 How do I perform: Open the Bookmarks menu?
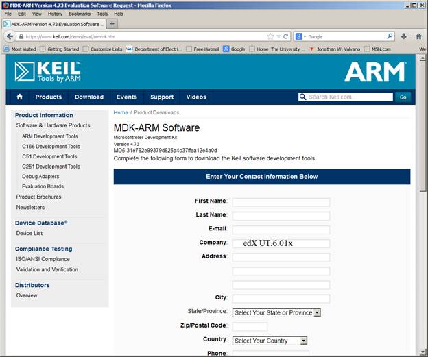click(x=80, y=14)
